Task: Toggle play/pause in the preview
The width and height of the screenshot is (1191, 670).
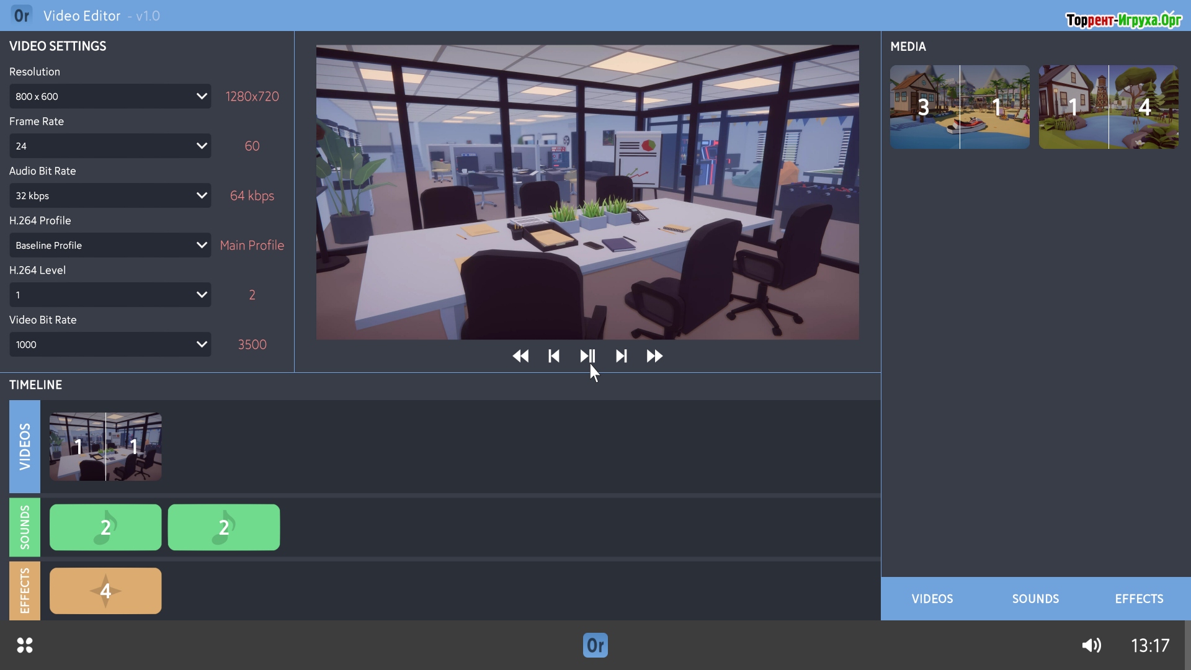Action: coord(587,356)
